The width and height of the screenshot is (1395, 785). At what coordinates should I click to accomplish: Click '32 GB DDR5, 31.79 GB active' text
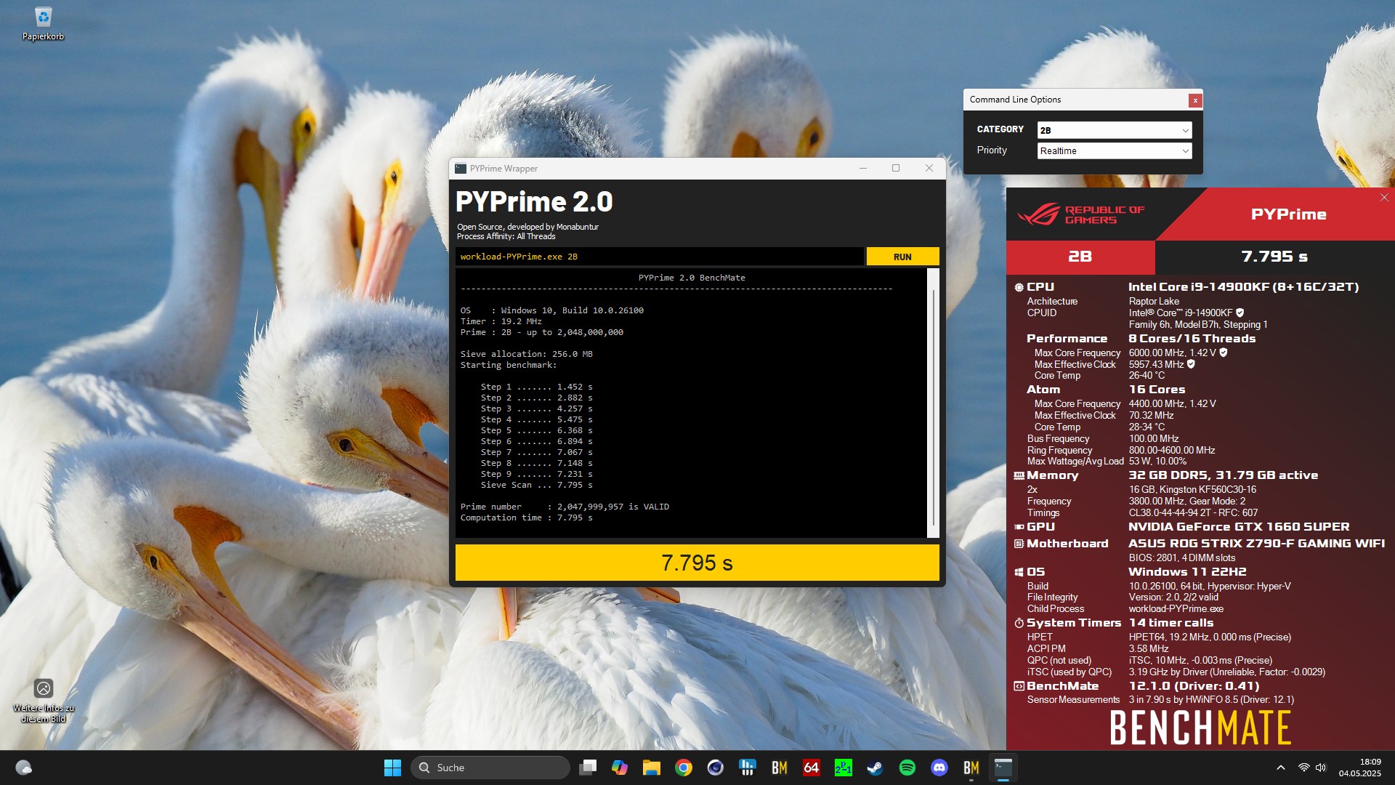(x=1223, y=475)
